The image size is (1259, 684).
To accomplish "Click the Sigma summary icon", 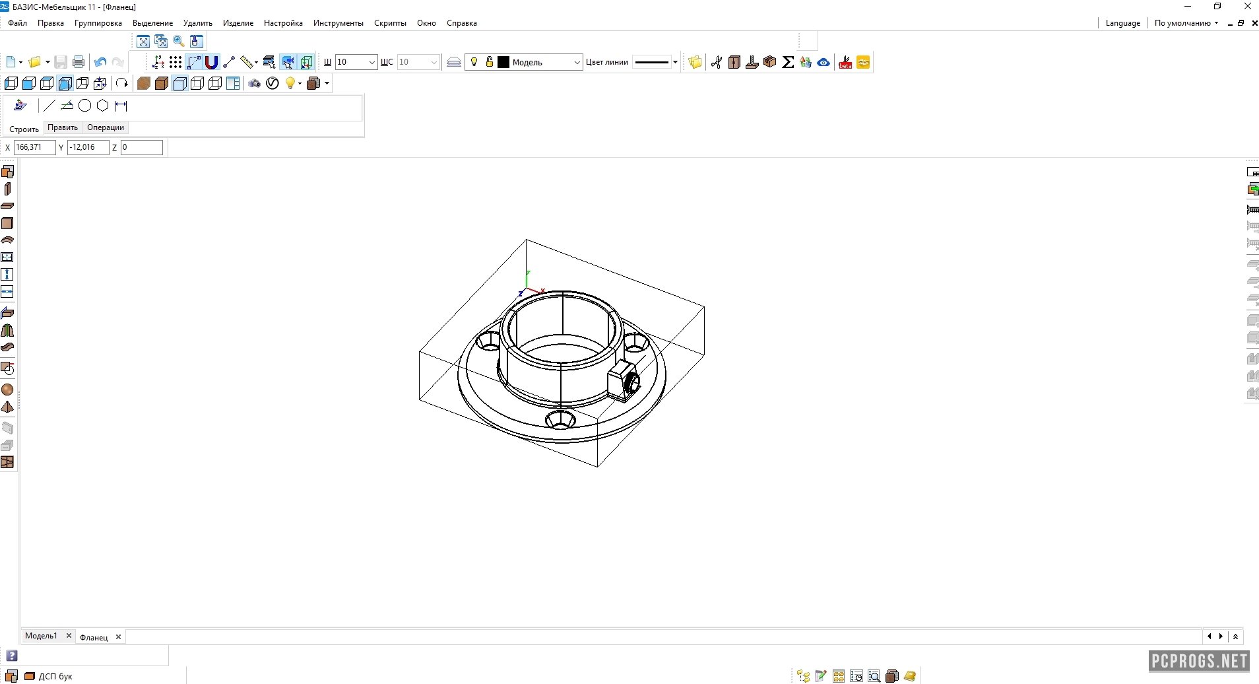I will [788, 62].
